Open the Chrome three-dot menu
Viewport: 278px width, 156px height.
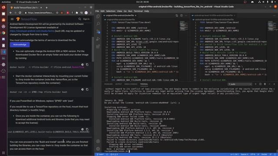pos(91,13)
